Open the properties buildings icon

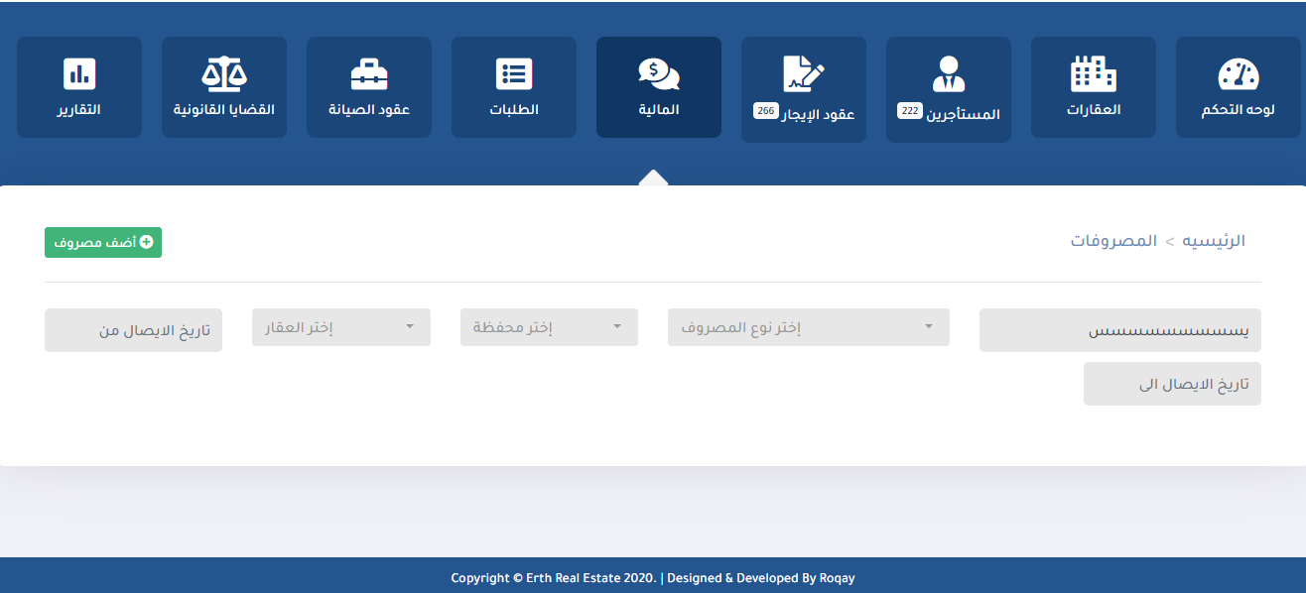click(x=1093, y=74)
